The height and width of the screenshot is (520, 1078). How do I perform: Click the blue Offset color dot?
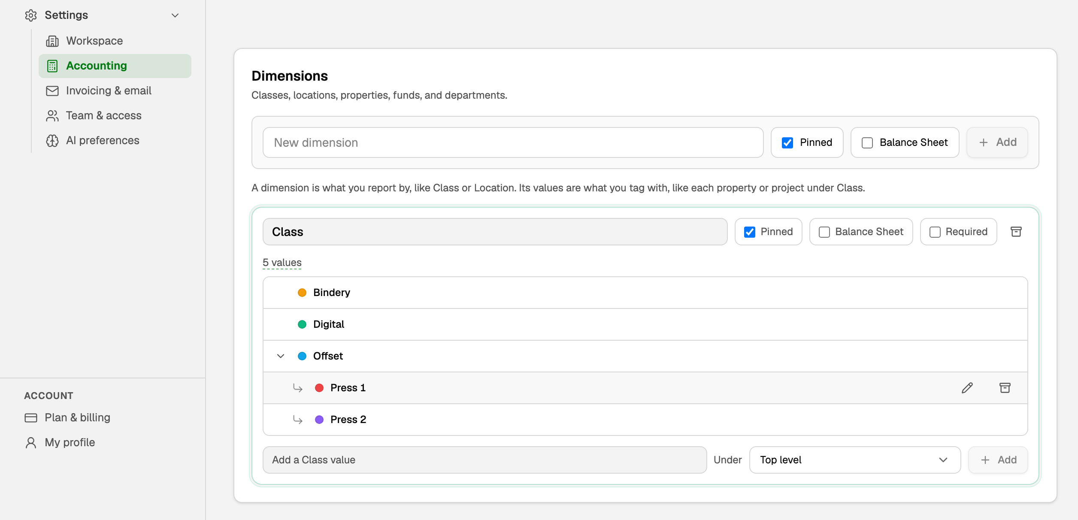point(302,356)
